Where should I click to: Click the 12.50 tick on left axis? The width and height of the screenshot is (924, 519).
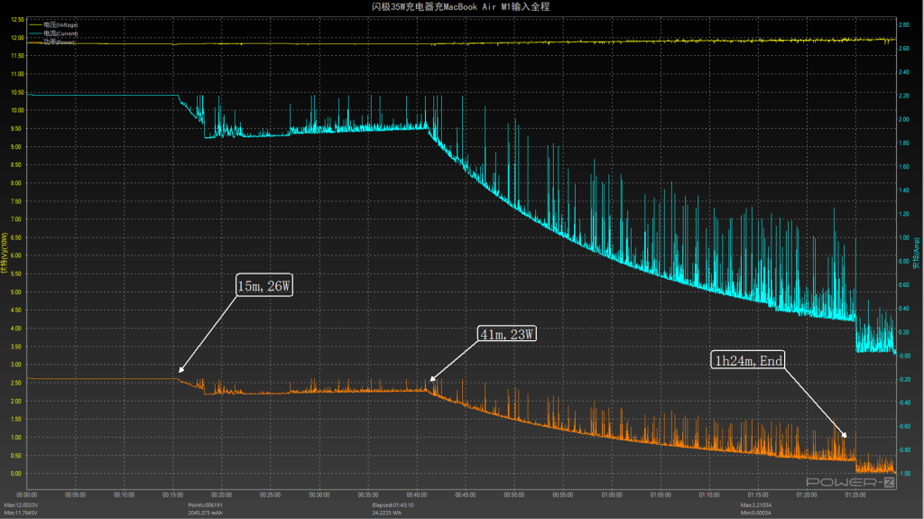tap(18, 20)
